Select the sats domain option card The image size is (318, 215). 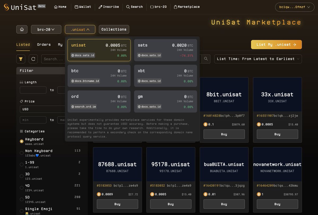click(165, 50)
